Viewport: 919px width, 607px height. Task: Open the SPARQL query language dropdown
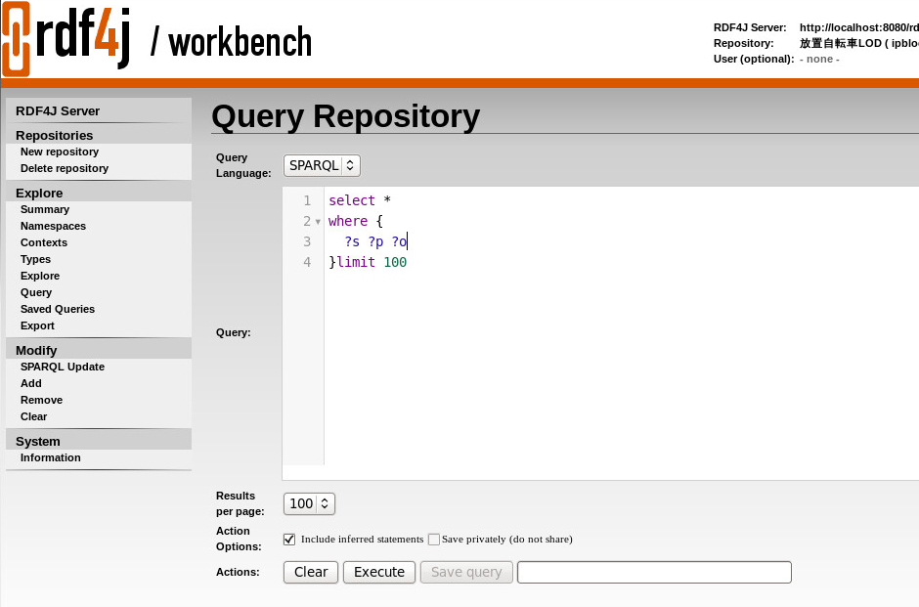pyautogui.click(x=322, y=165)
